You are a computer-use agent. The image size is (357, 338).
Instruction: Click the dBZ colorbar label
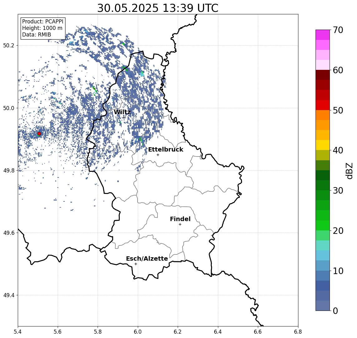(x=349, y=171)
